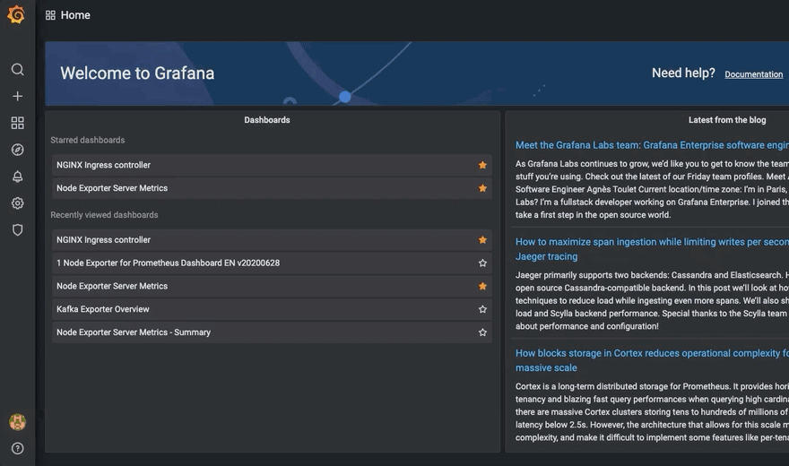Open the Alerting bell icon in the sidebar
Image resolution: width=789 pixels, height=466 pixels.
(18, 177)
